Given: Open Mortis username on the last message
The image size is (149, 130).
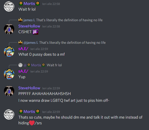Looking at the screenshot, I should (x=29, y=112).
